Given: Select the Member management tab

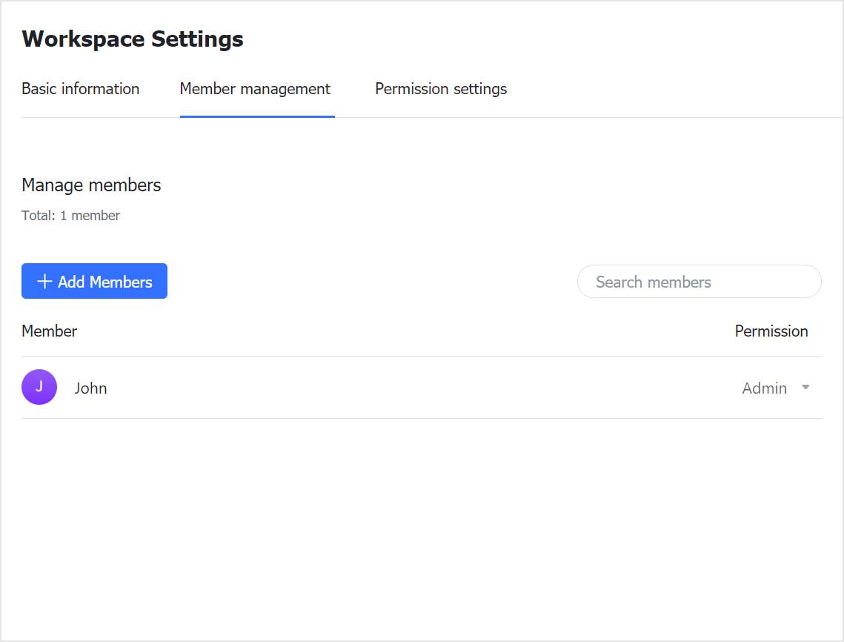Looking at the screenshot, I should (255, 89).
